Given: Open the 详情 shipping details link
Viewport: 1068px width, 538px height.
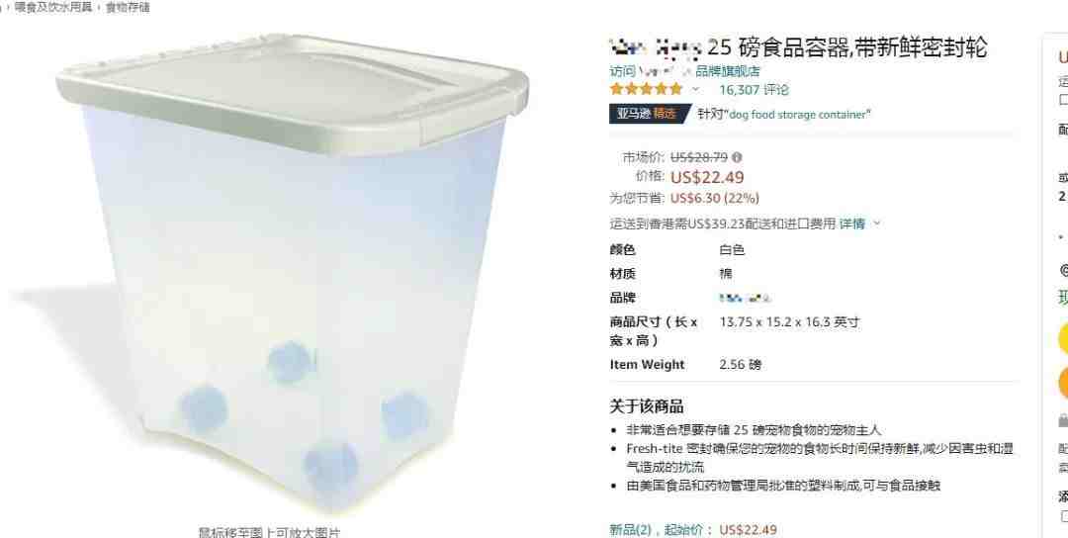Looking at the screenshot, I should (852, 224).
